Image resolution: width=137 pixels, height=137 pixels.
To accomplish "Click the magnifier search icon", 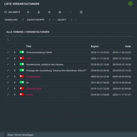I will (8, 40).
